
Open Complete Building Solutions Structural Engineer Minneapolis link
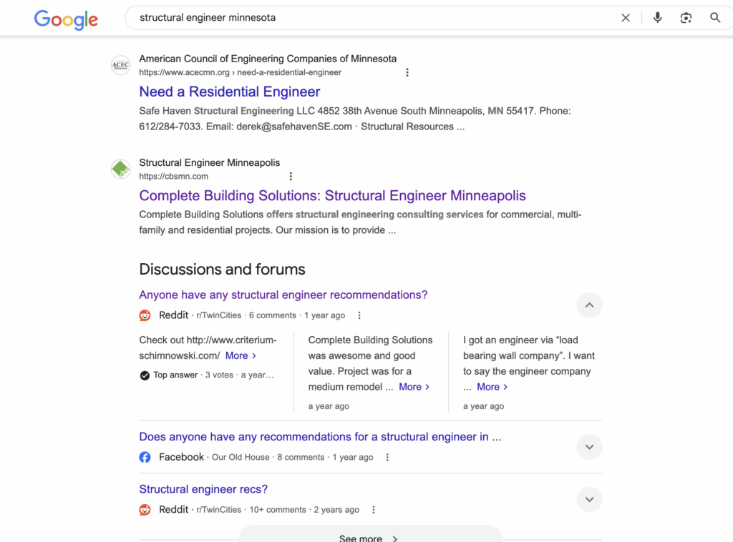(x=332, y=196)
